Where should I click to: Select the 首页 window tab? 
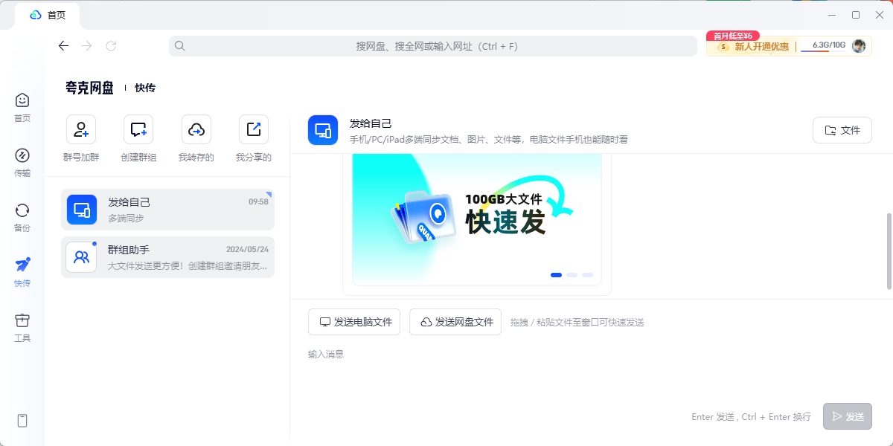(48, 15)
